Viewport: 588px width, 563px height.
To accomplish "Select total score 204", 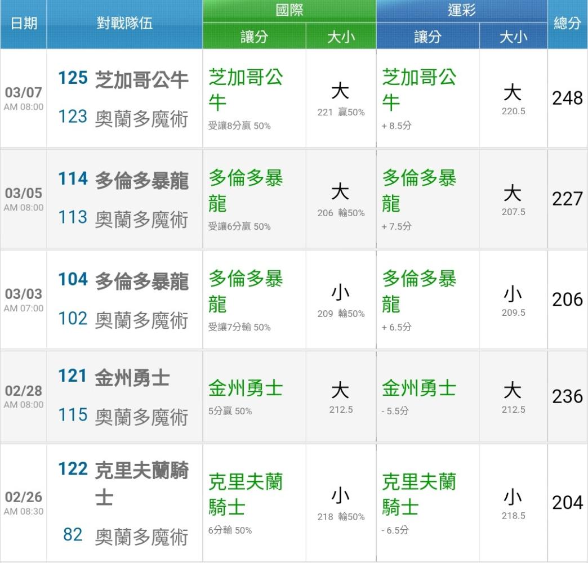I will 567,503.
